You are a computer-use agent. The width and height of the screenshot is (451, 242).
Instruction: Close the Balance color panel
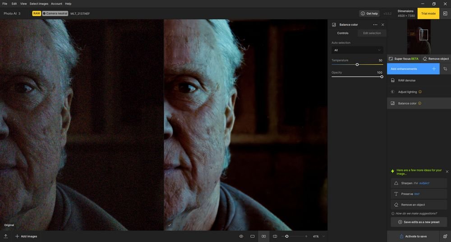382,25
